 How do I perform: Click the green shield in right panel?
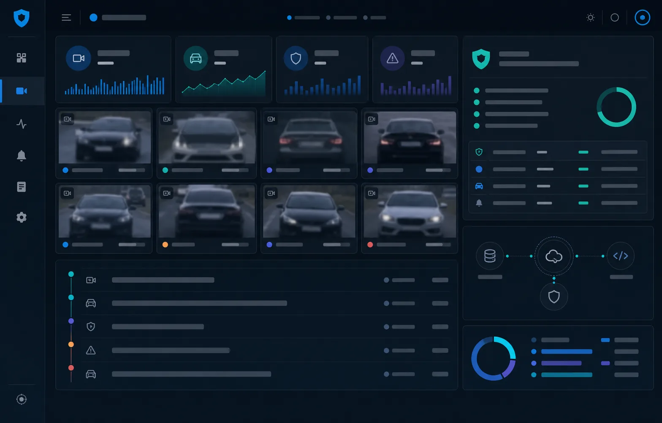click(481, 59)
